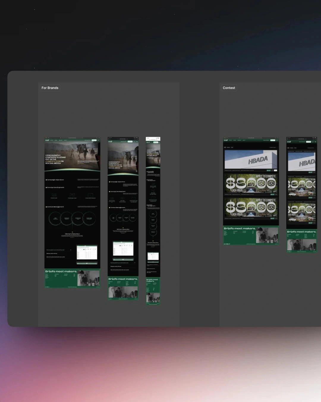Click "Campaign objectives" heading in desktop frame

(55, 180)
